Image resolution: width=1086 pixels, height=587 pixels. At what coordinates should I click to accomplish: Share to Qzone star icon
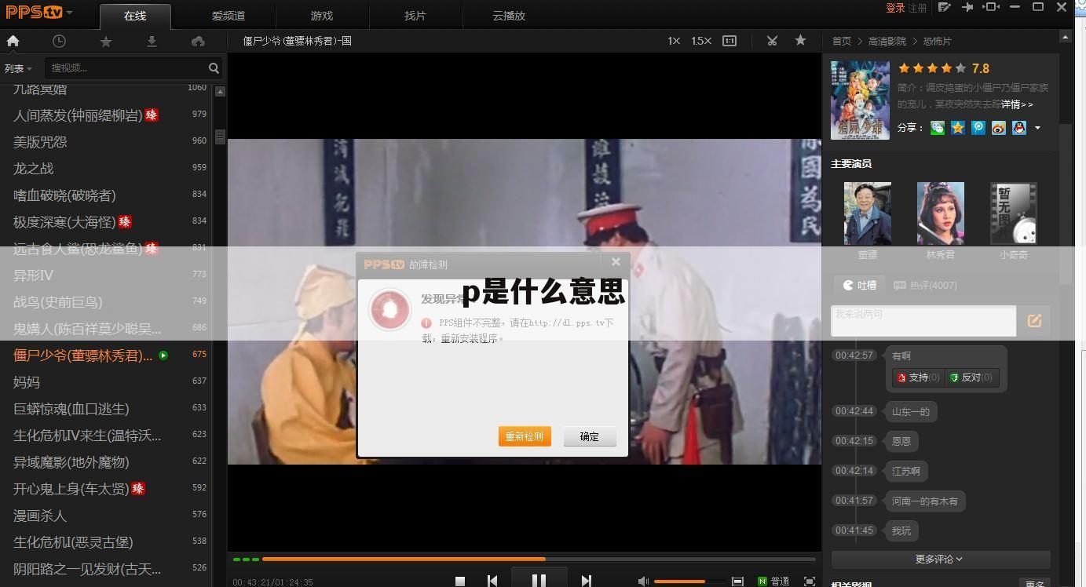tap(958, 127)
